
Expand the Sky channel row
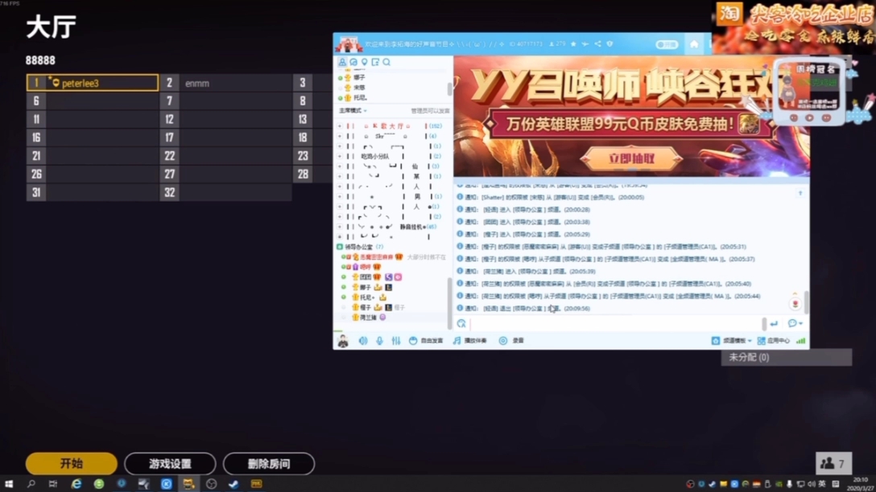(x=340, y=136)
